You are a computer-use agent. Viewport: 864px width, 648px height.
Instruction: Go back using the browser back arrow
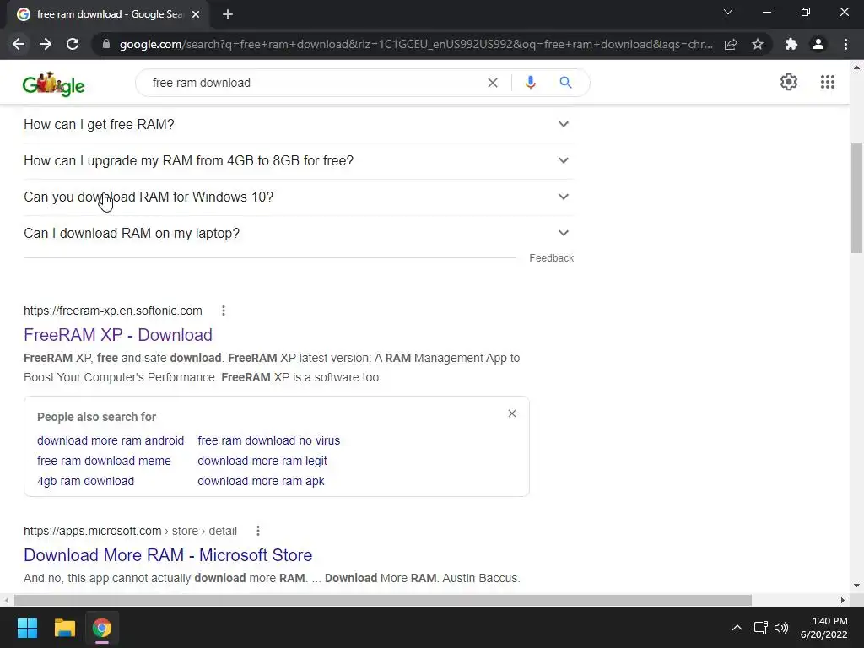click(x=19, y=44)
